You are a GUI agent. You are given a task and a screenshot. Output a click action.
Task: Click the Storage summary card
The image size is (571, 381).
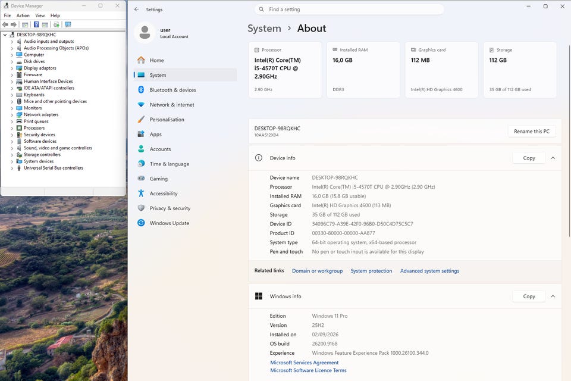[x=520, y=70]
